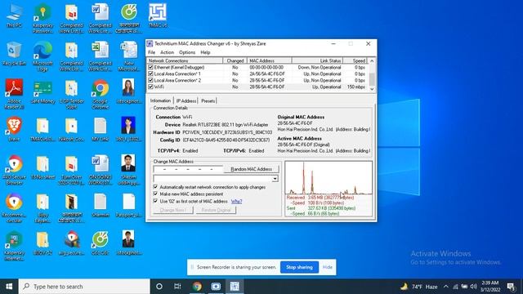
Task: Open the ON GOING WORK Word document
Action: pos(100,170)
